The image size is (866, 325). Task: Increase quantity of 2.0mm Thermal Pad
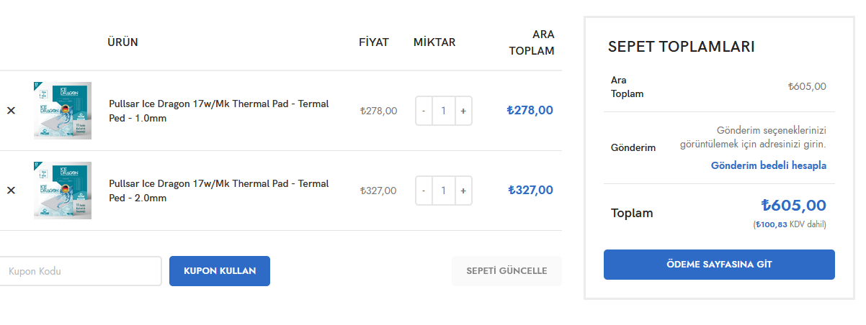[x=463, y=191]
